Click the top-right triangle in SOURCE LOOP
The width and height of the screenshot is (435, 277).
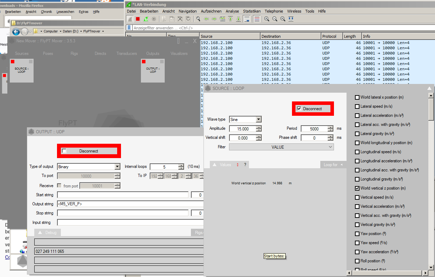(x=429, y=88)
